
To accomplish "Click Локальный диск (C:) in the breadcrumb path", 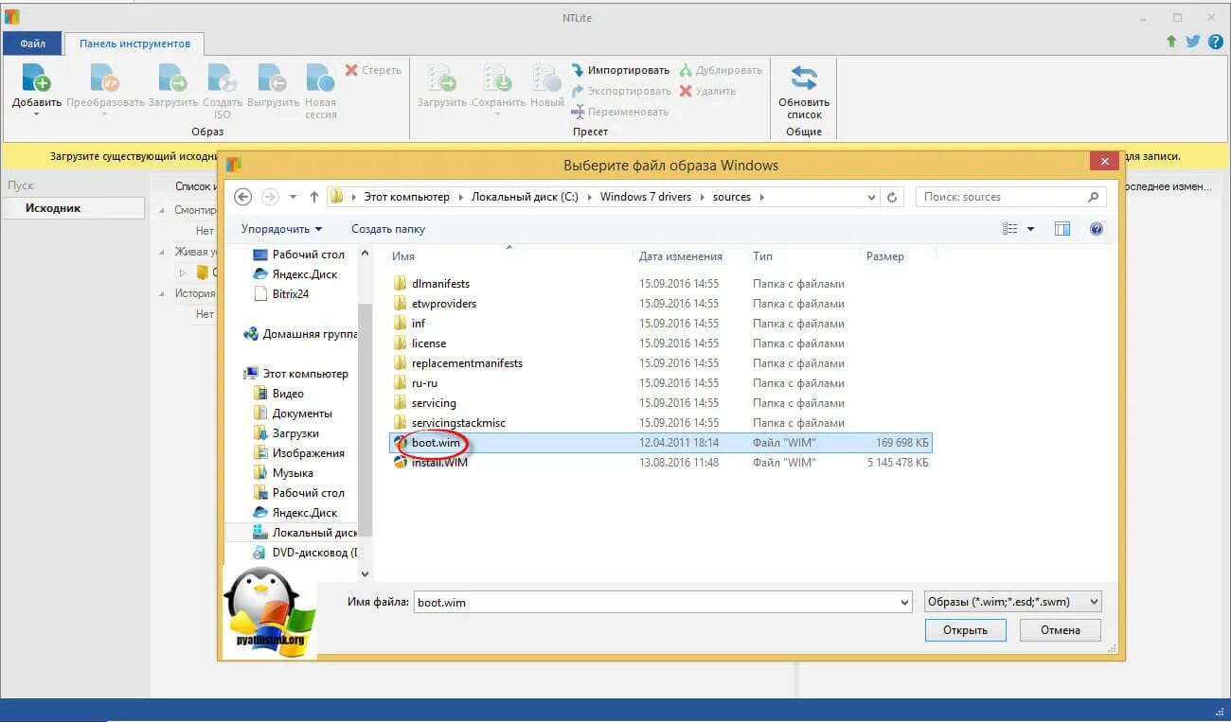I will (525, 197).
